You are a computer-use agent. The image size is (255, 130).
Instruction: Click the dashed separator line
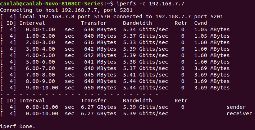[x=79, y=94]
